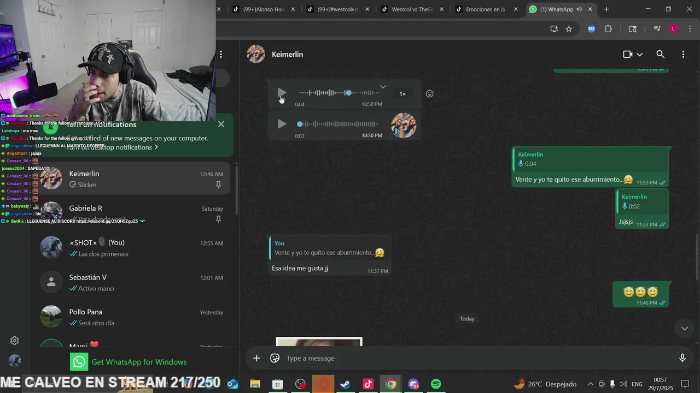The height and width of the screenshot is (393, 700).
Task: Click the Jsjsjs reply message
Action: (x=643, y=209)
